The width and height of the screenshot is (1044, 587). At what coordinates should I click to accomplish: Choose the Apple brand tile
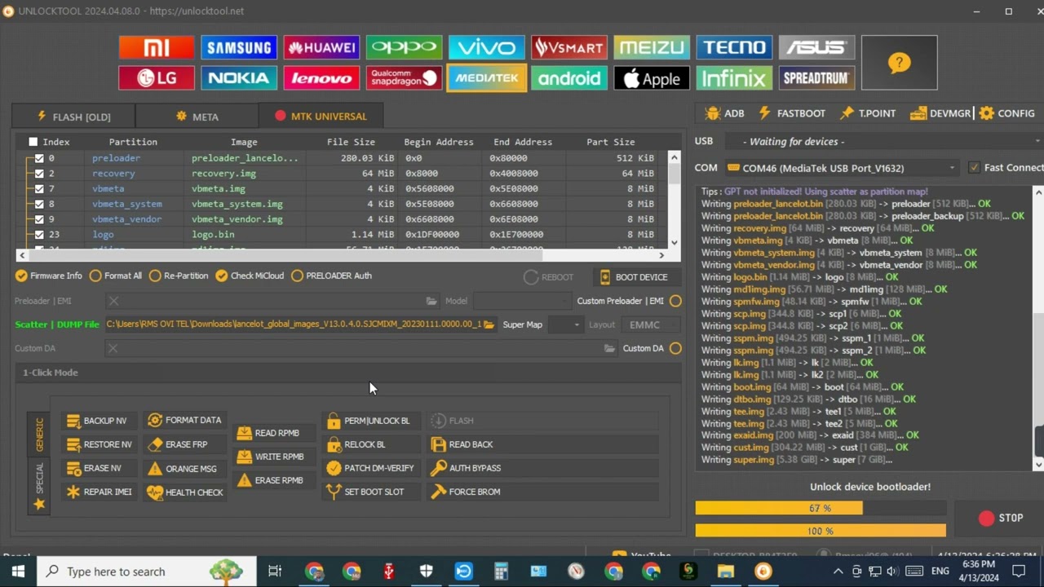651,78
